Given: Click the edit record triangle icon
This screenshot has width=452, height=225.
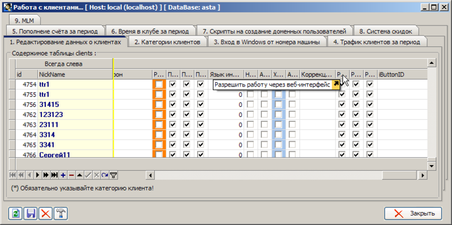Looking at the screenshot, I should pyautogui.click(x=80, y=175).
